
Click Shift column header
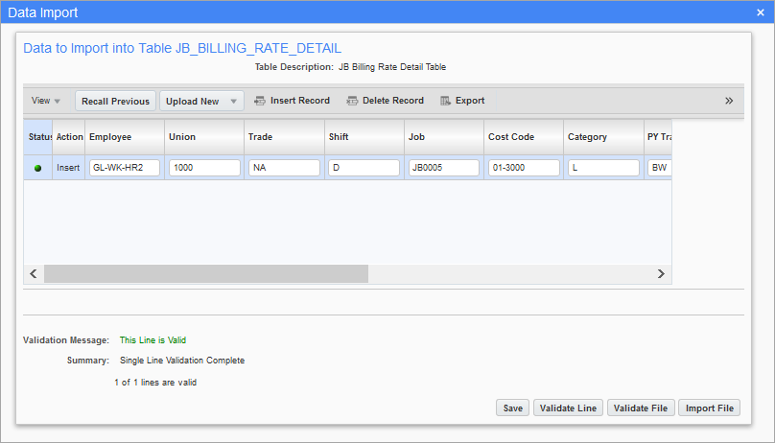364,137
